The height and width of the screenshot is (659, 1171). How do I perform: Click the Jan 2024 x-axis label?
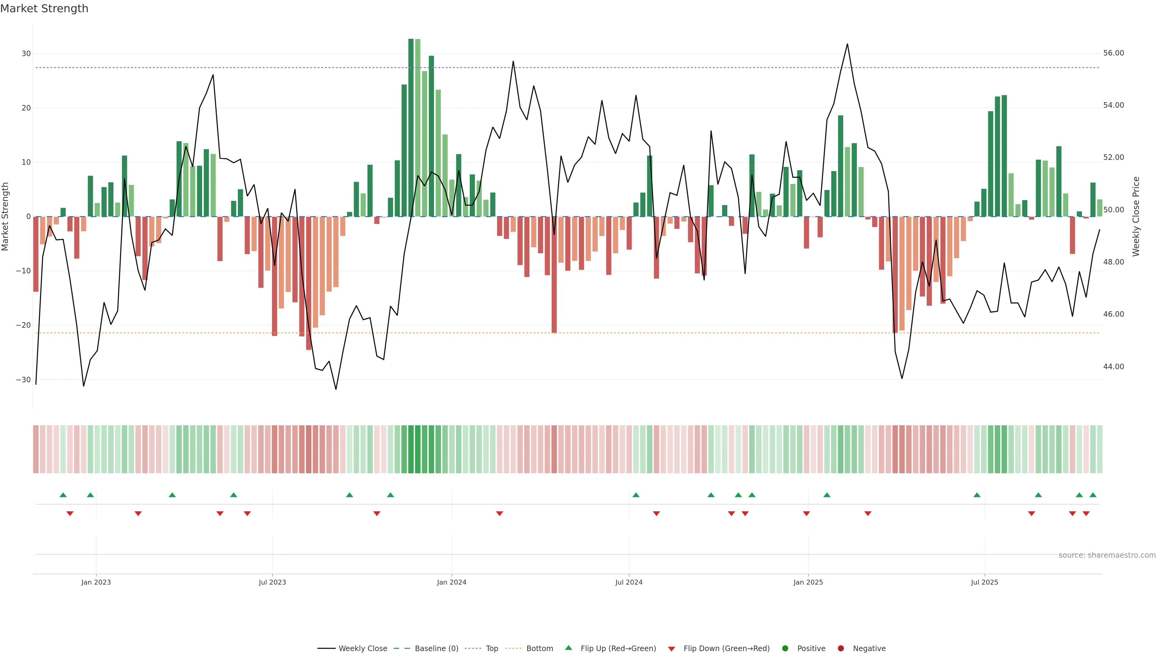tap(451, 582)
